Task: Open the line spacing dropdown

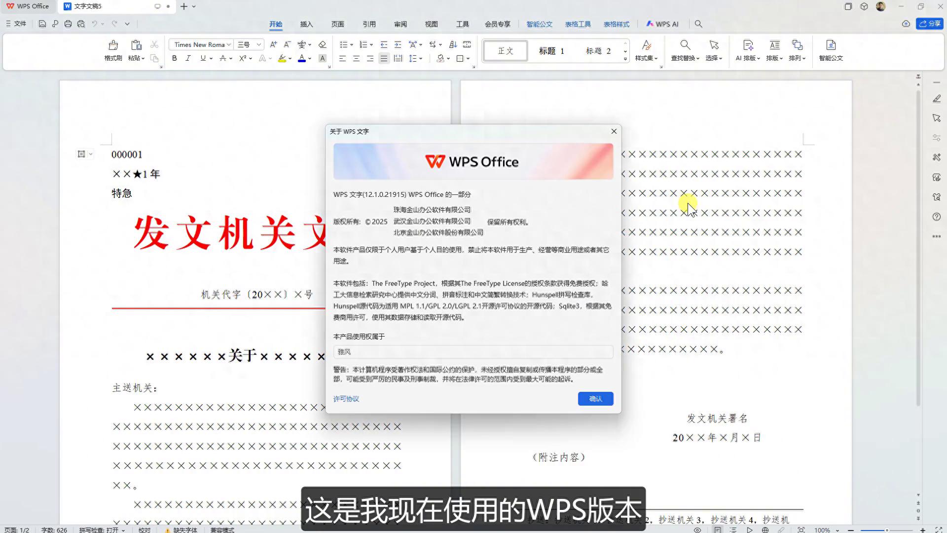Action: pyautogui.click(x=415, y=58)
